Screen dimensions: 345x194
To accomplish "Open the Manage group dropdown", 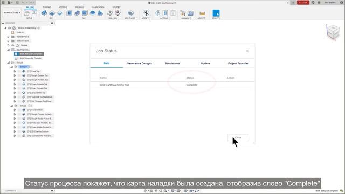I will coord(187,18).
